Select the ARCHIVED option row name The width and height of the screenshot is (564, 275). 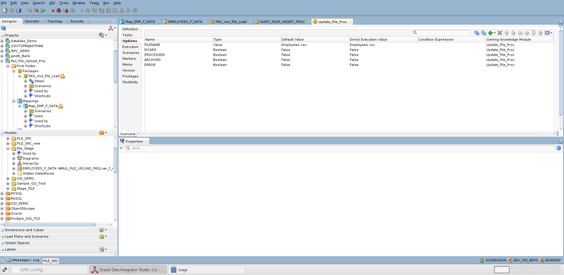click(152, 60)
